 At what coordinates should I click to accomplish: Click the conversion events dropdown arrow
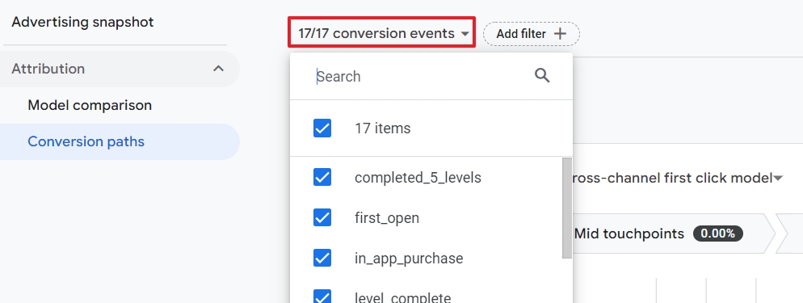point(465,34)
